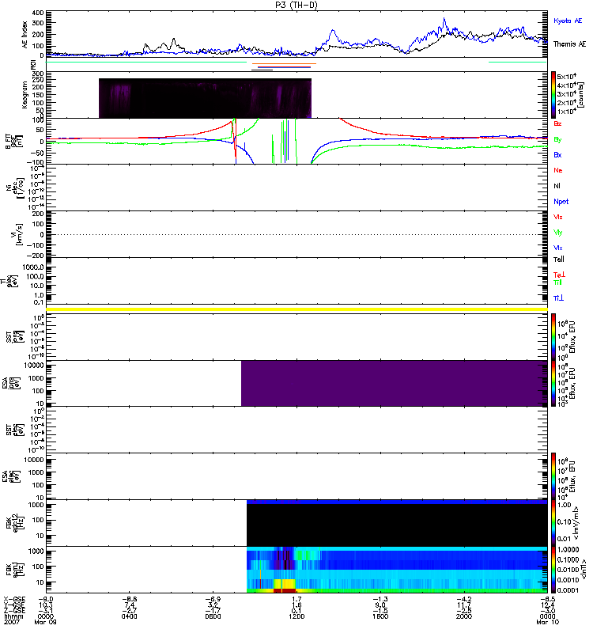Click the black Tell legend label

[x=559, y=260]
